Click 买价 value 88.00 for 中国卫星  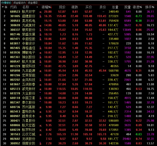(88, 98)
